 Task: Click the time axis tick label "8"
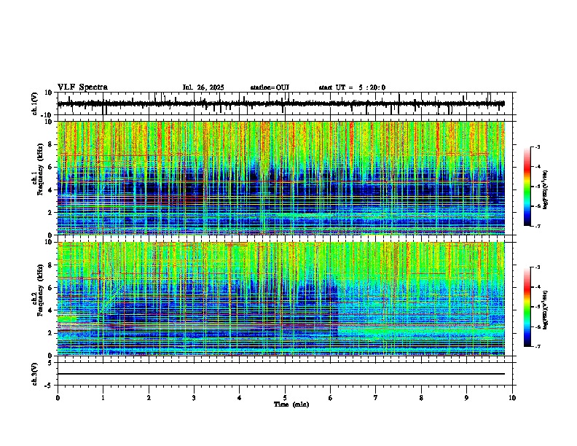coord(421,398)
